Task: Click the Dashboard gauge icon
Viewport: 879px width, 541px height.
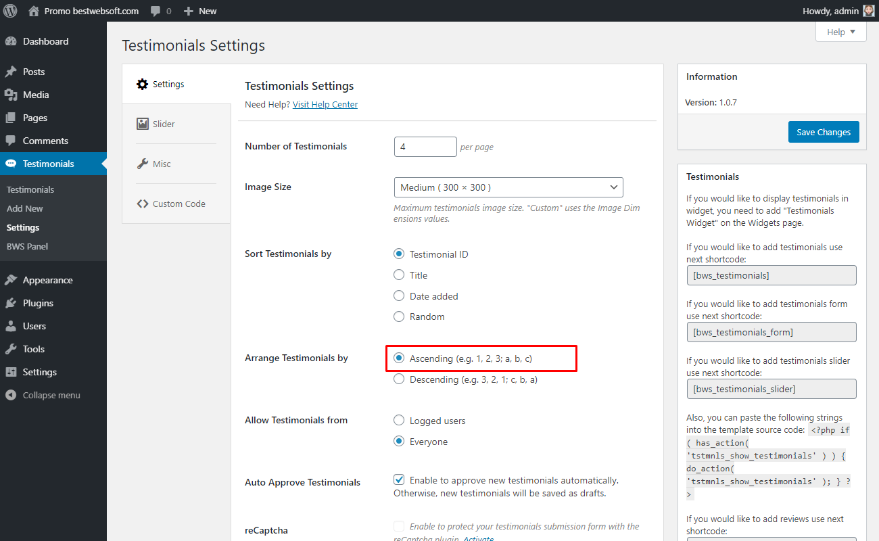Action: 11,41
